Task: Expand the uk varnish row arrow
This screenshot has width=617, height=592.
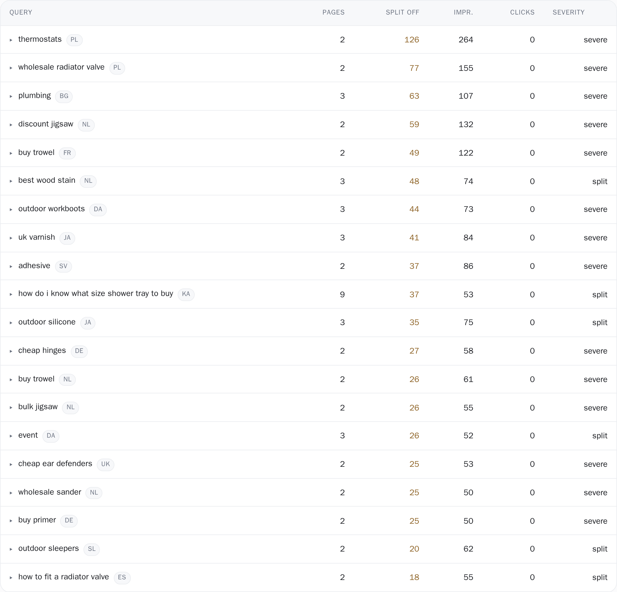Action: tap(11, 238)
